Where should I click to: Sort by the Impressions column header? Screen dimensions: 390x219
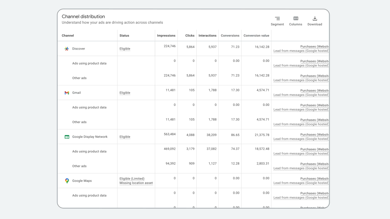pyautogui.click(x=166, y=36)
